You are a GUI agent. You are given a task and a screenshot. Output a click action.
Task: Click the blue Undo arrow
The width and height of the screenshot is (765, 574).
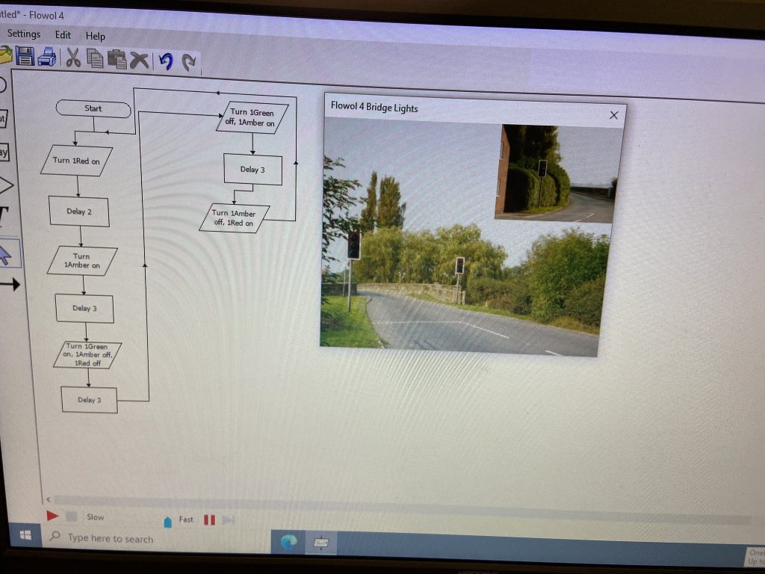166,61
